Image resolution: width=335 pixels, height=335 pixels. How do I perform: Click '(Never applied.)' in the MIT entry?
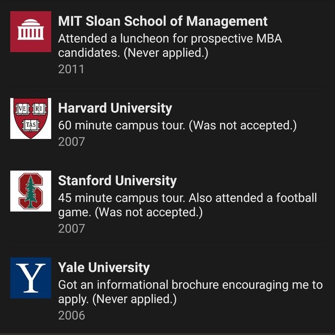point(165,53)
